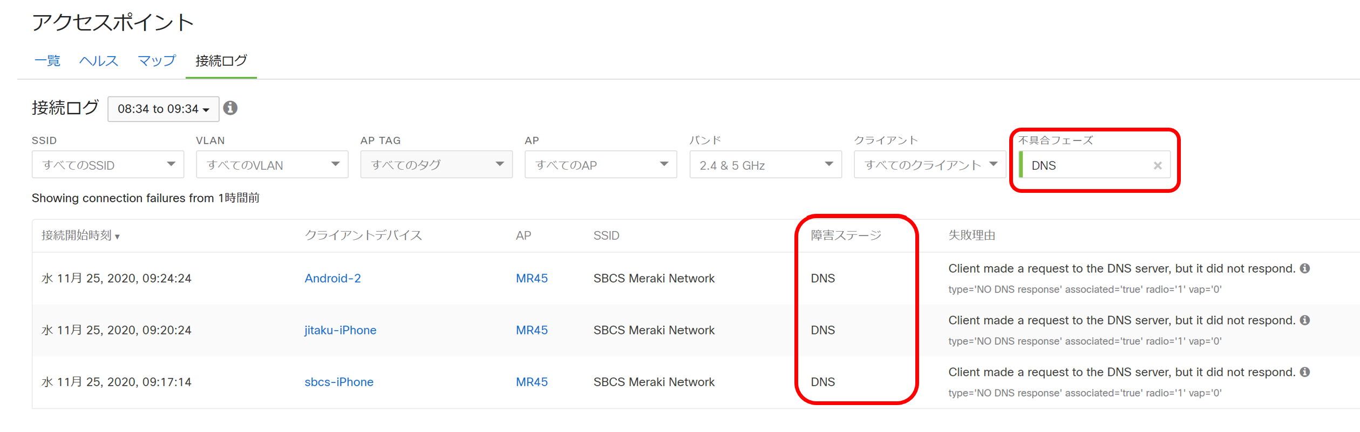Click the クライアントデバイス column header
1360x432 pixels.
pyautogui.click(x=363, y=235)
